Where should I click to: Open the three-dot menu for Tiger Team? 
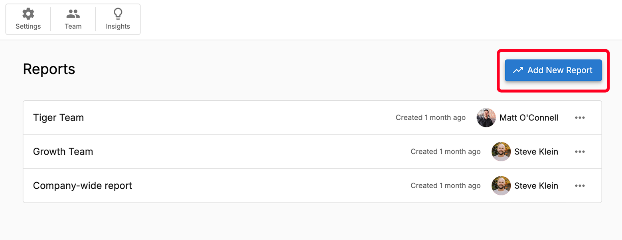point(580,118)
